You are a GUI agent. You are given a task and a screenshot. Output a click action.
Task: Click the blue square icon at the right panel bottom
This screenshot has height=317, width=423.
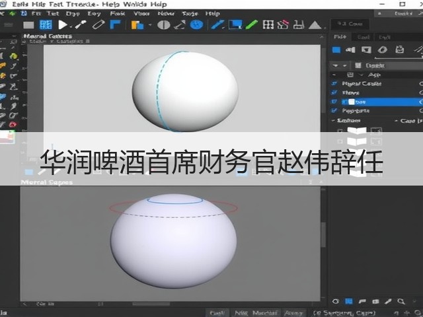(349, 301)
